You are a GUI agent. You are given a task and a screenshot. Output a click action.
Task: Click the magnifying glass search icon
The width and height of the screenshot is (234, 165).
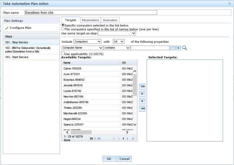coord(185,48)
